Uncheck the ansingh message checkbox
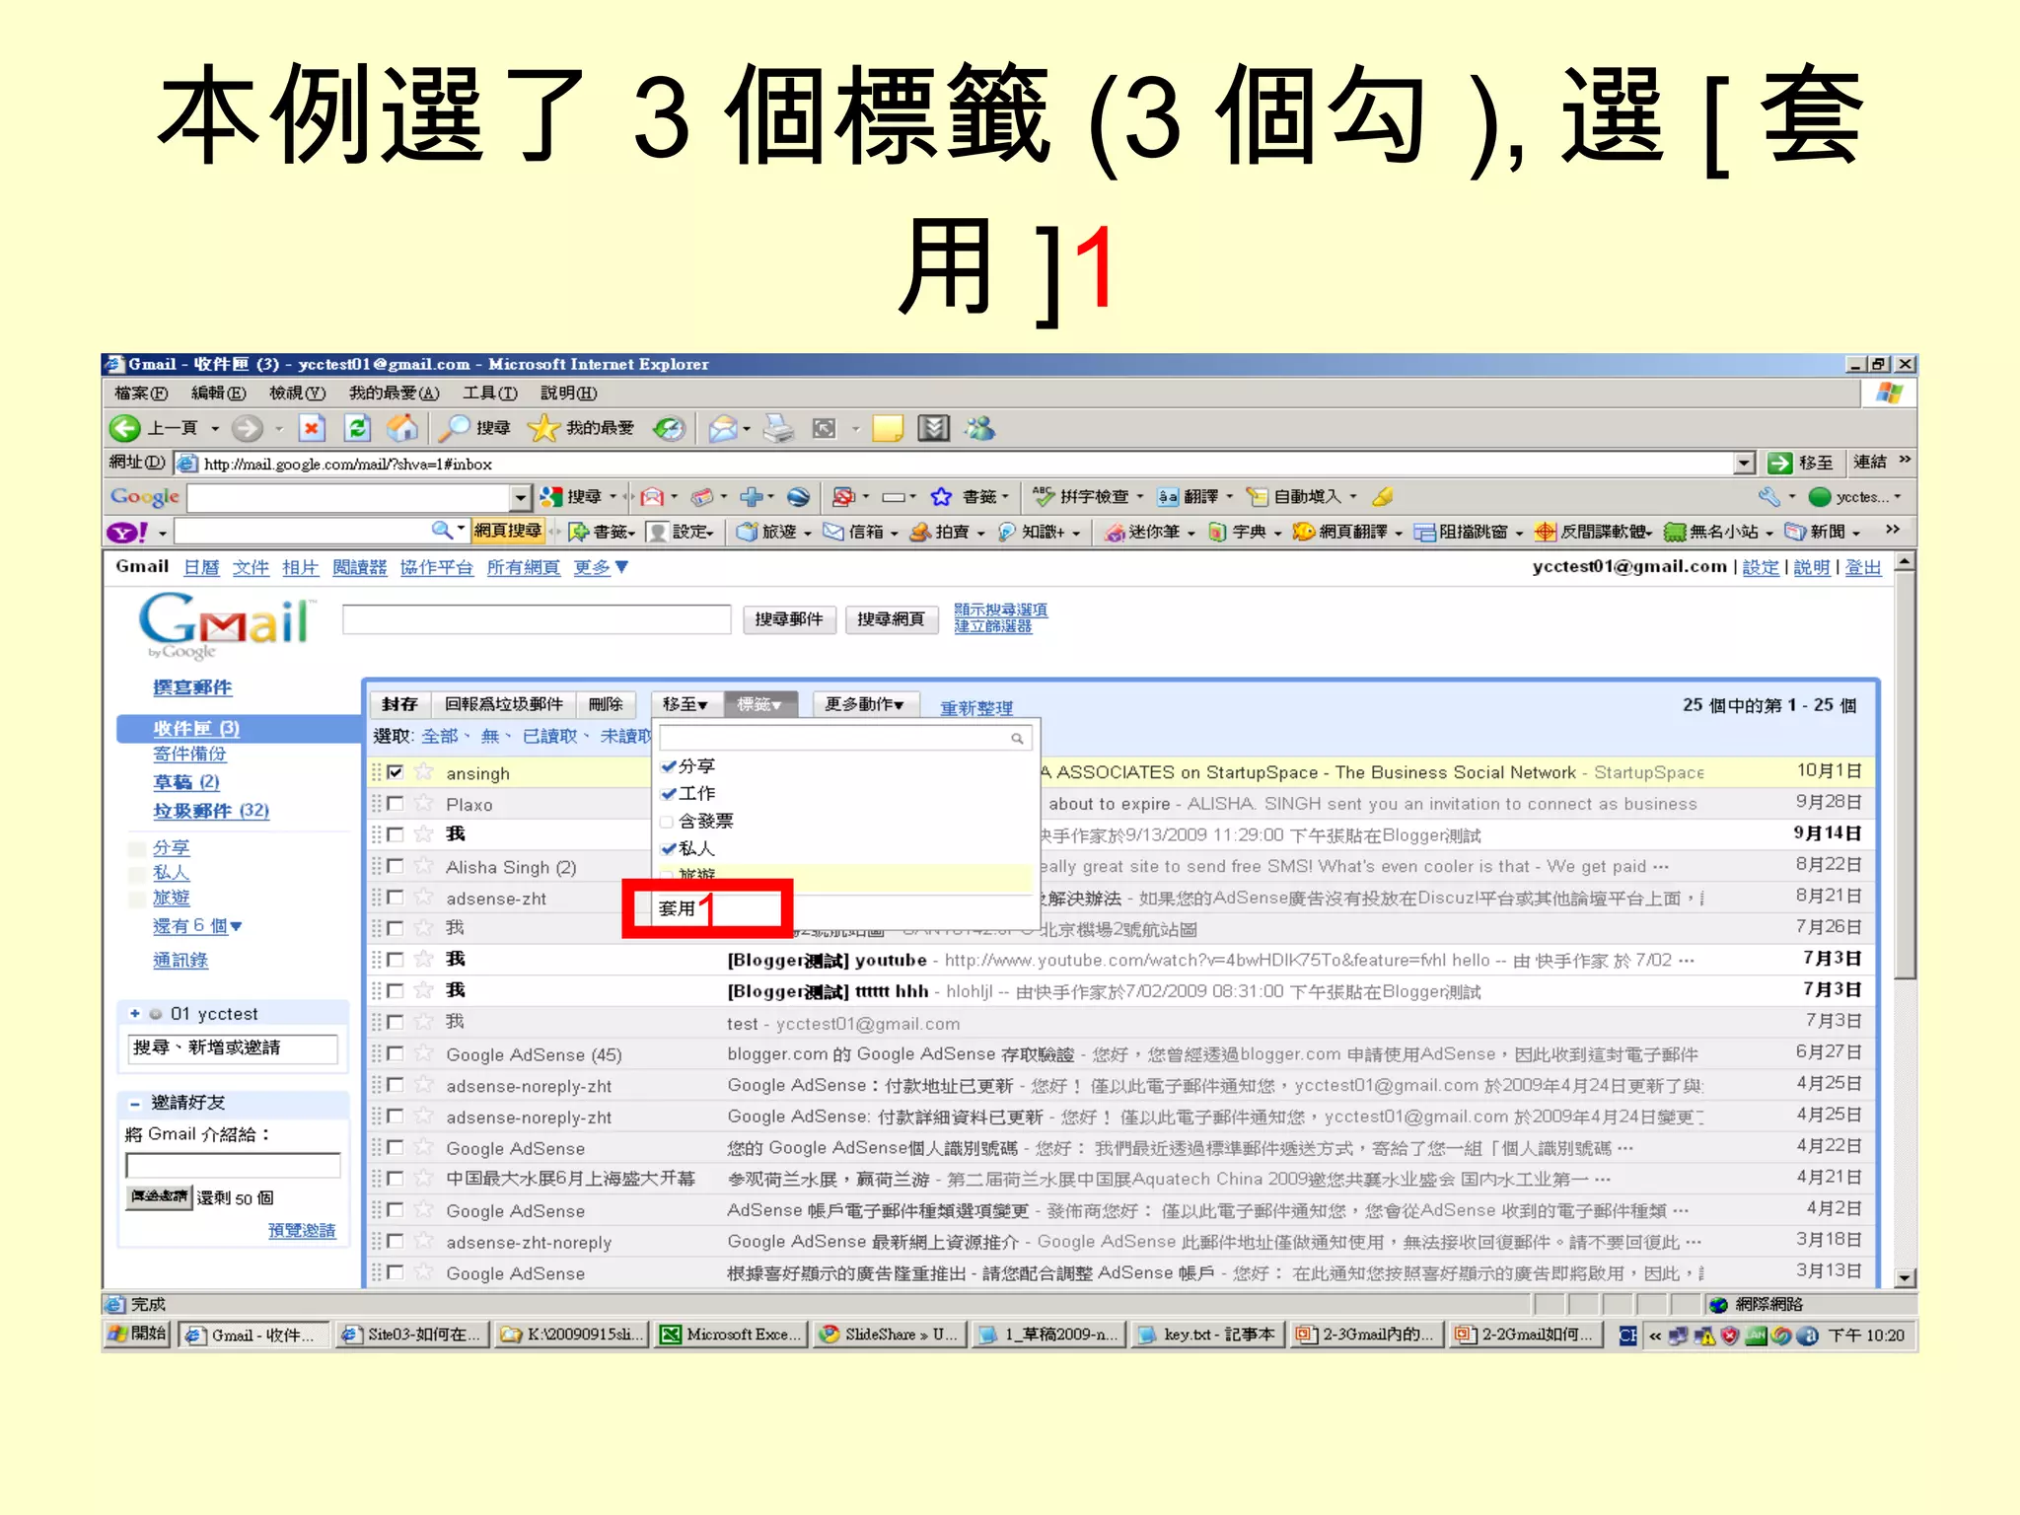Screen dimensions: 2020x1515 396,772
